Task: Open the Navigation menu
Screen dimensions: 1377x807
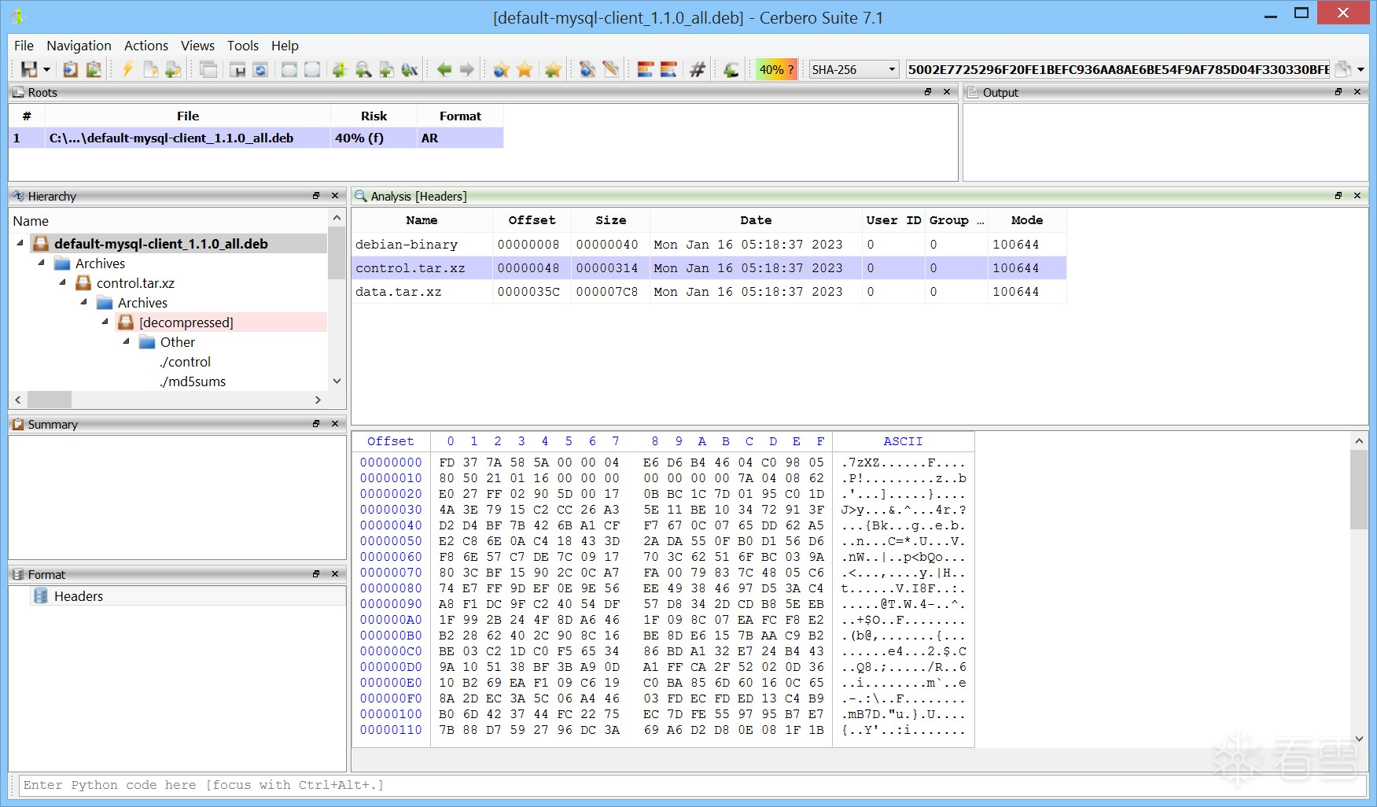Action: pos(79,46)
